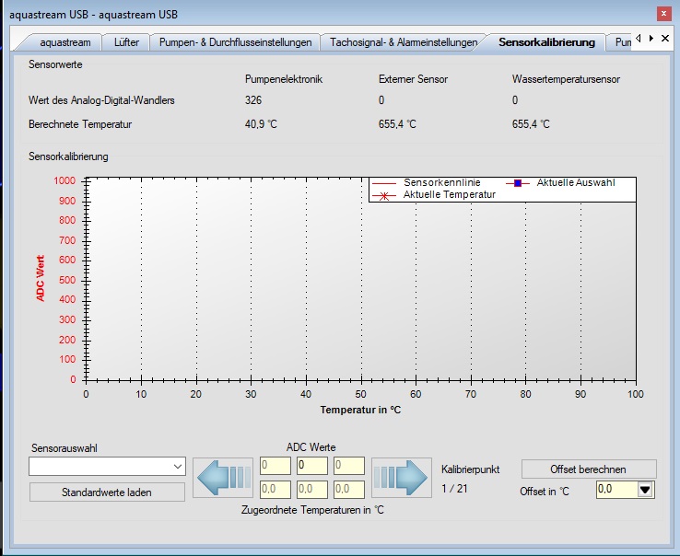Click the Wert des Analog-Digital-Wandlers label
The image size is (680, 556).
point(101,100)
